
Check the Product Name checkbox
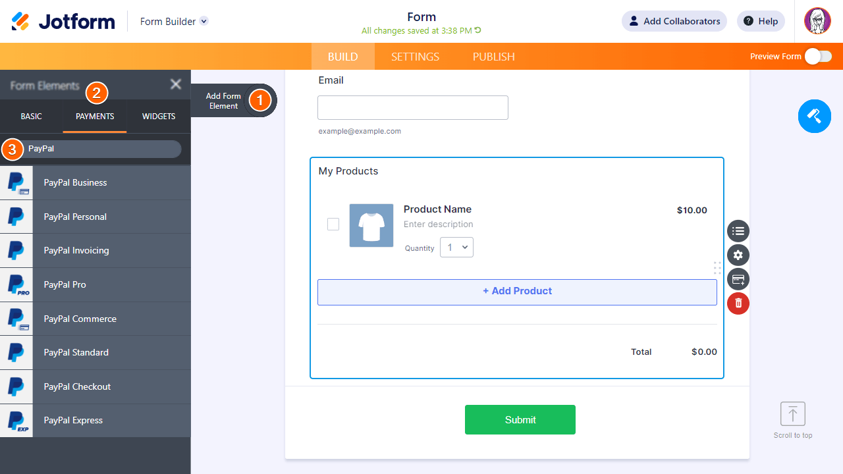click(x=333, y=224)
